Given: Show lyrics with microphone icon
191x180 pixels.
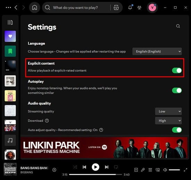Looking at the screenshot, I should [143, 170].
